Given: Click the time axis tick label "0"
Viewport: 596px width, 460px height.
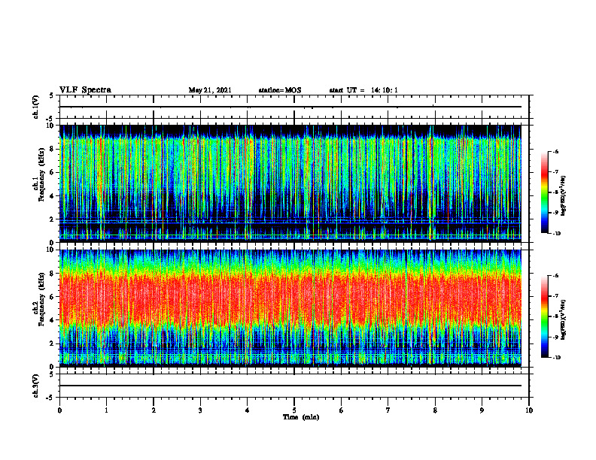Looking at the screenshot, I should 59,410.
